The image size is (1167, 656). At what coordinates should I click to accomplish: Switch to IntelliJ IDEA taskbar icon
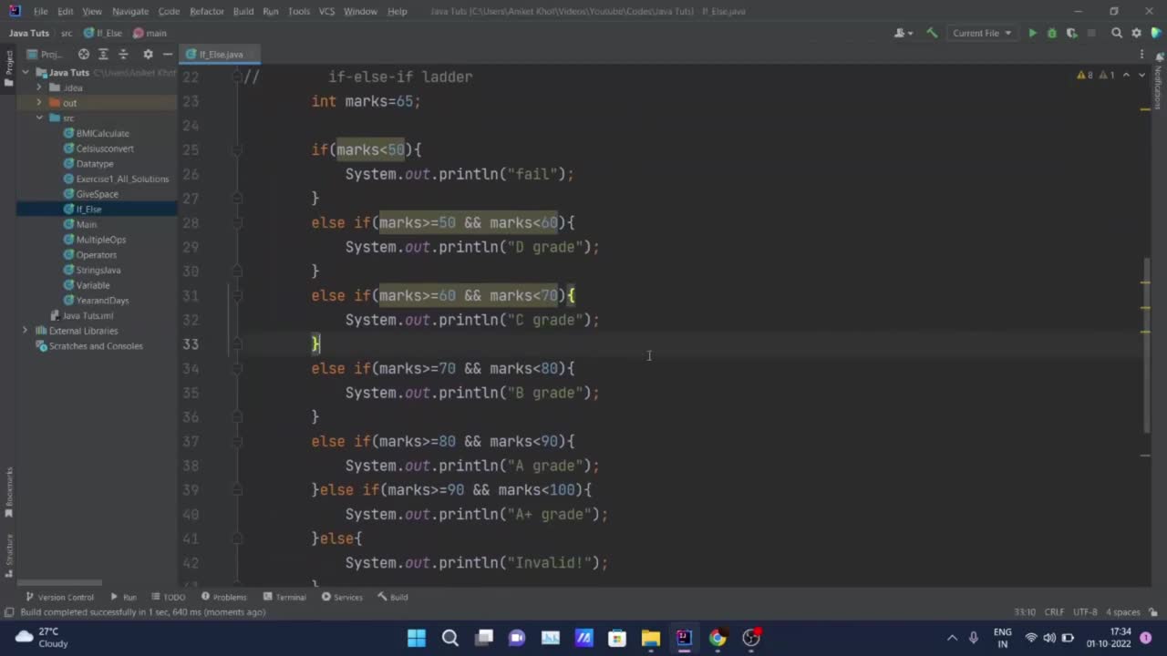tap(684, 638)
